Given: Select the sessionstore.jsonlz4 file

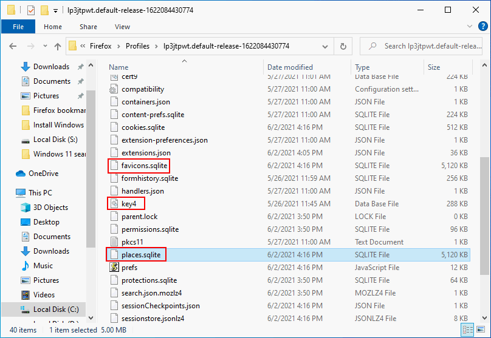Looking at the screenshot, I should tap(153, 319).
